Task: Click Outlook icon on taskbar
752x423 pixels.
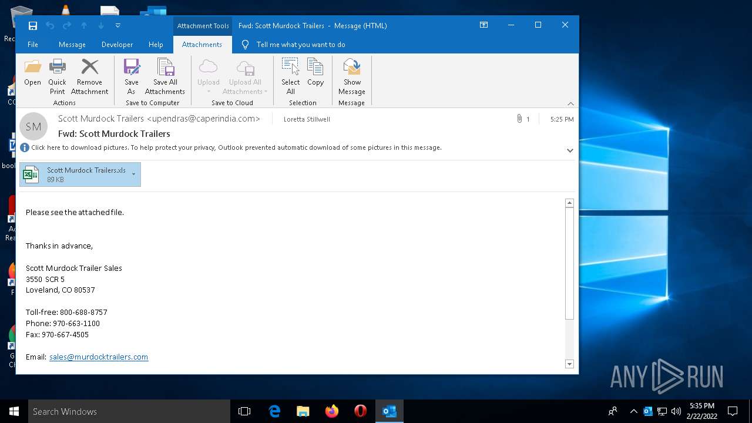Action: (x=390, y=411)
